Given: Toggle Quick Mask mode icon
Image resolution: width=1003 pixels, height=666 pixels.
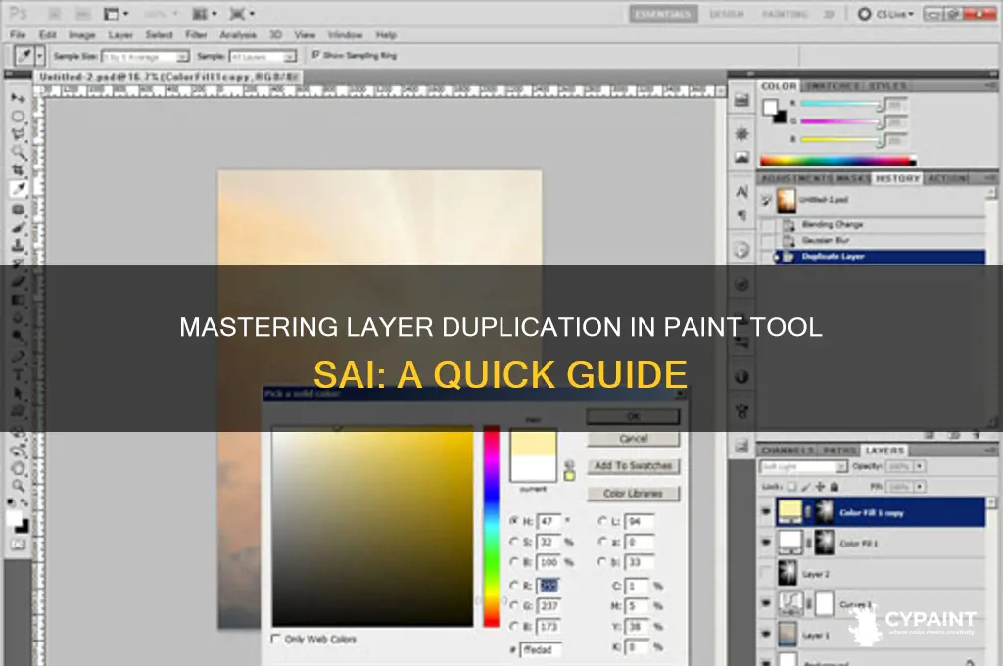Looking at the screenshot, I should 18,545.
